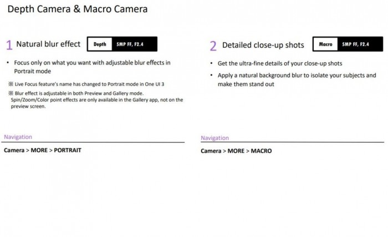The image size is (388, 237).
Task: Click the left purple "Navigation" label
Action: pos(18,137)
